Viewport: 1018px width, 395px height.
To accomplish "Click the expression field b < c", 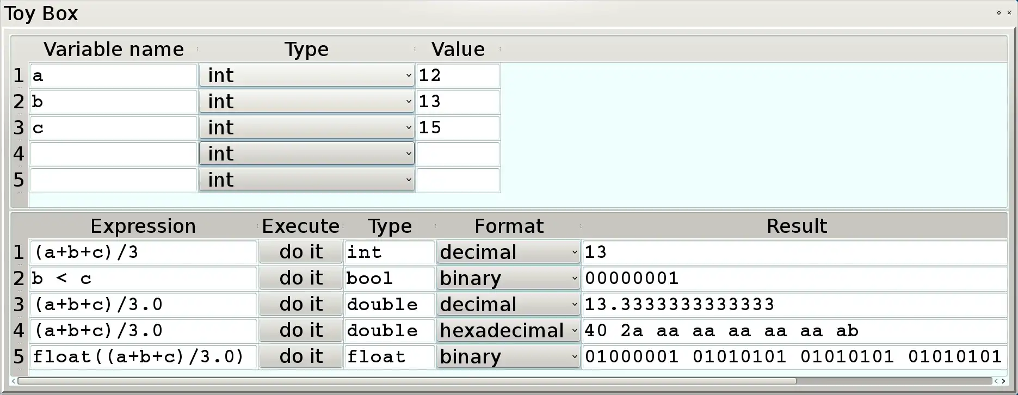I will click(x=143, y=278).
